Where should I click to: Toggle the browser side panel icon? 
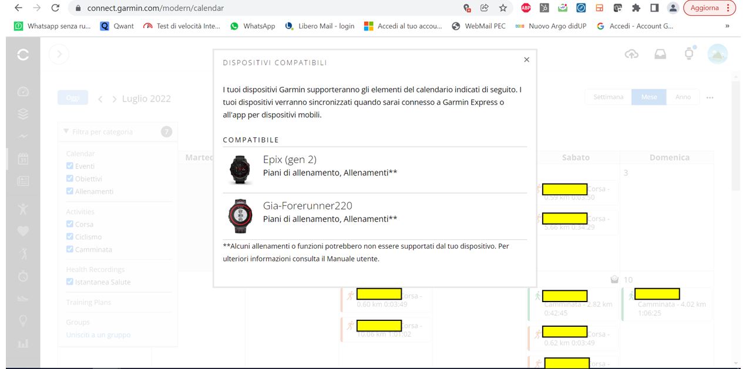pos(654,8)
